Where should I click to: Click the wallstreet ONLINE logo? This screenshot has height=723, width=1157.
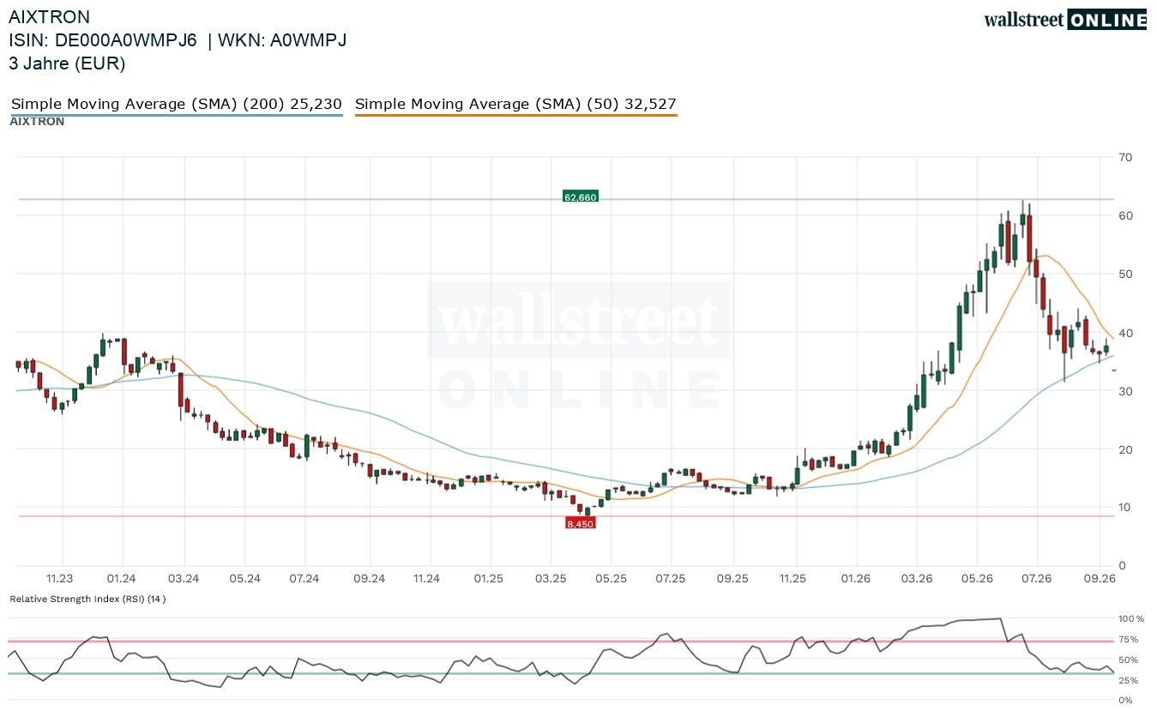coord(1065,21)
